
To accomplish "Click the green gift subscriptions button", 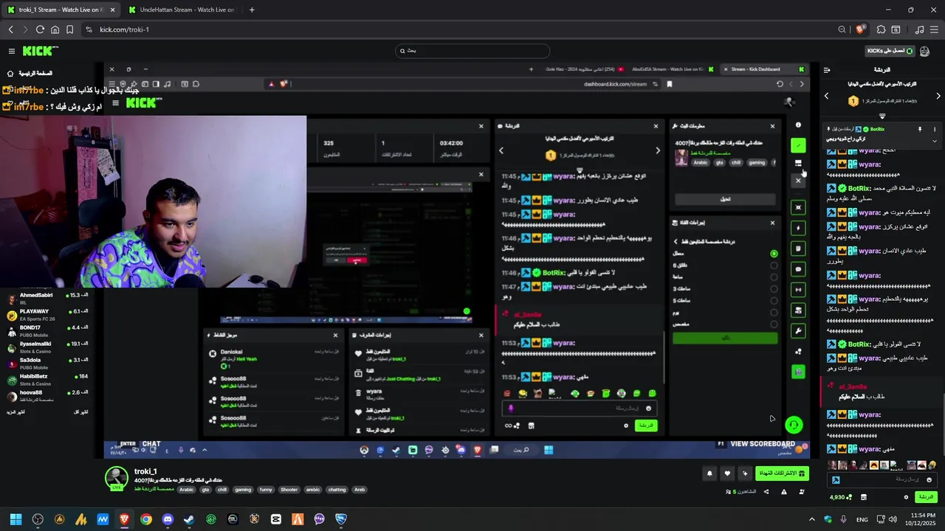I will [x=782, y=473].
